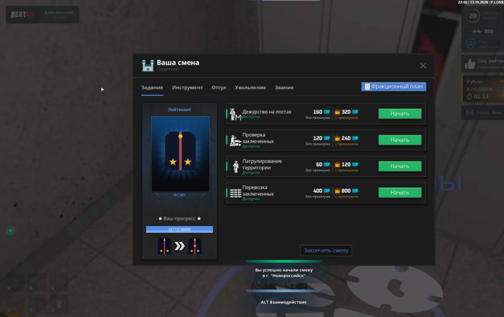Viewport: 504px width, 317px height.
Task: Start the Проверка заключенных task
Action: click(x=400, y=140)
